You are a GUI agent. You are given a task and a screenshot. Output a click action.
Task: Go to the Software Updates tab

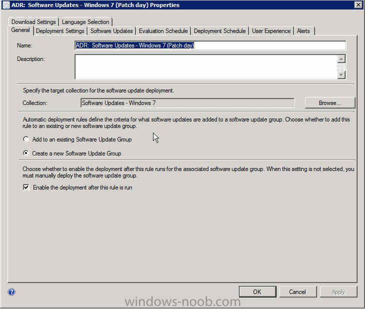click(x=111, y=31)
